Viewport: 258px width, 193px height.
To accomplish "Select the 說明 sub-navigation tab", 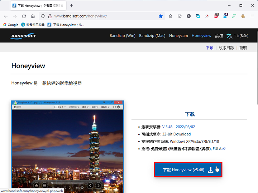I will coord(243,48).
